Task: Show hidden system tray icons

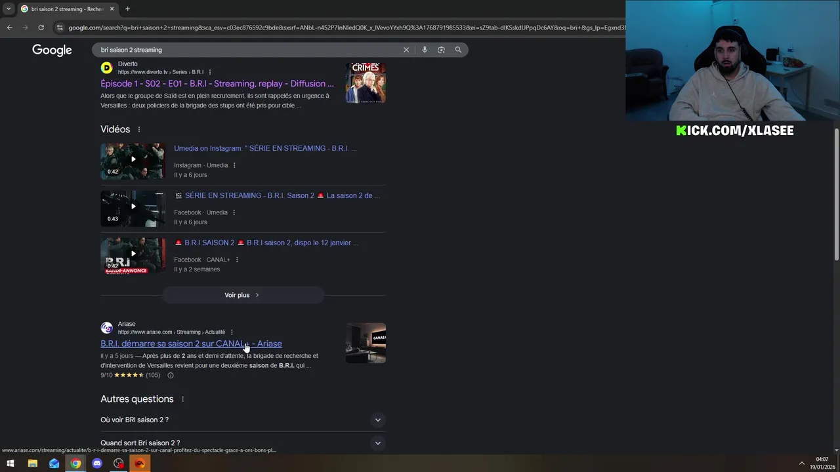Action: pos(801,463)
